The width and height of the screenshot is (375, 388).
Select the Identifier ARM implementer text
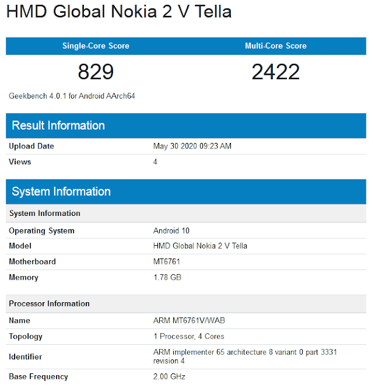click(245, 356)
